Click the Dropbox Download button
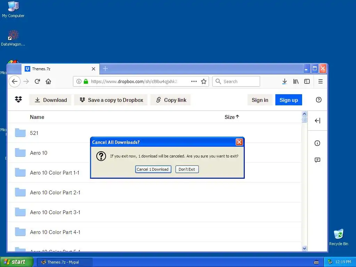Viewport: 356px width, 267px height. [x=50, y=100]
